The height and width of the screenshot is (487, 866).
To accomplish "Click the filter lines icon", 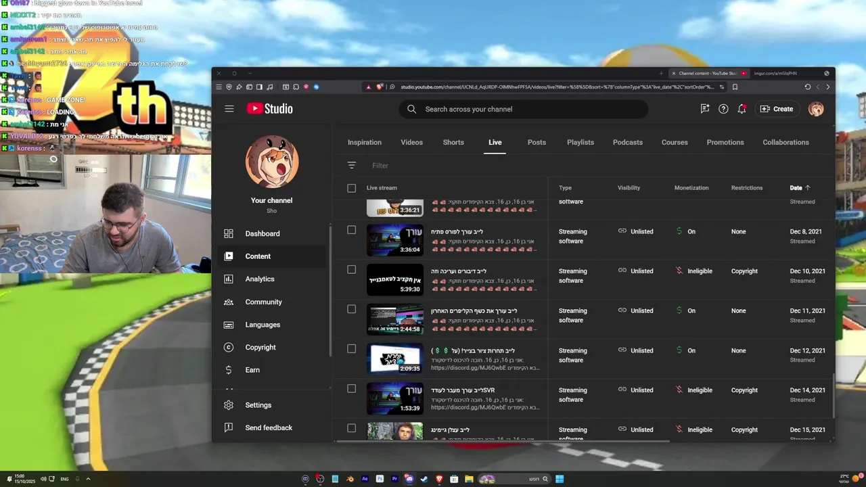I will pos(351,166).
